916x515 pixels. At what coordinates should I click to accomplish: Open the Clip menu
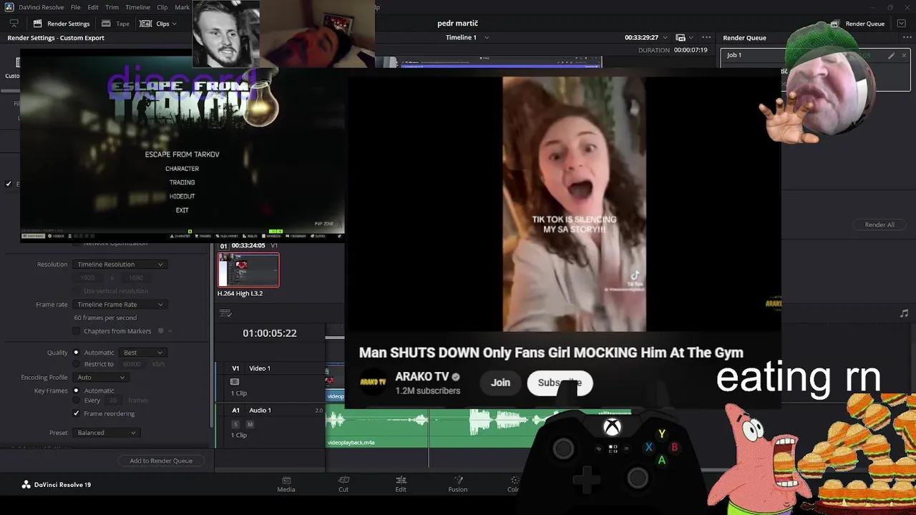pyautogui.click(x=162, y=7)
